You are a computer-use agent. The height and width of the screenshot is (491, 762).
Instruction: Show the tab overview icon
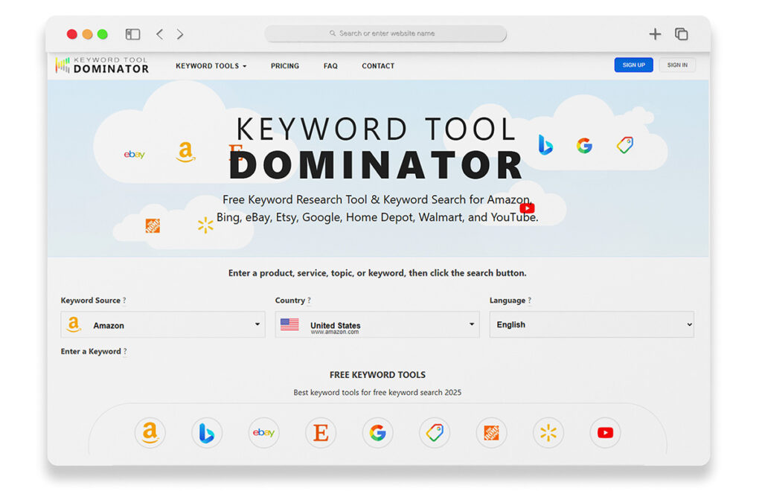coord(682,34)
